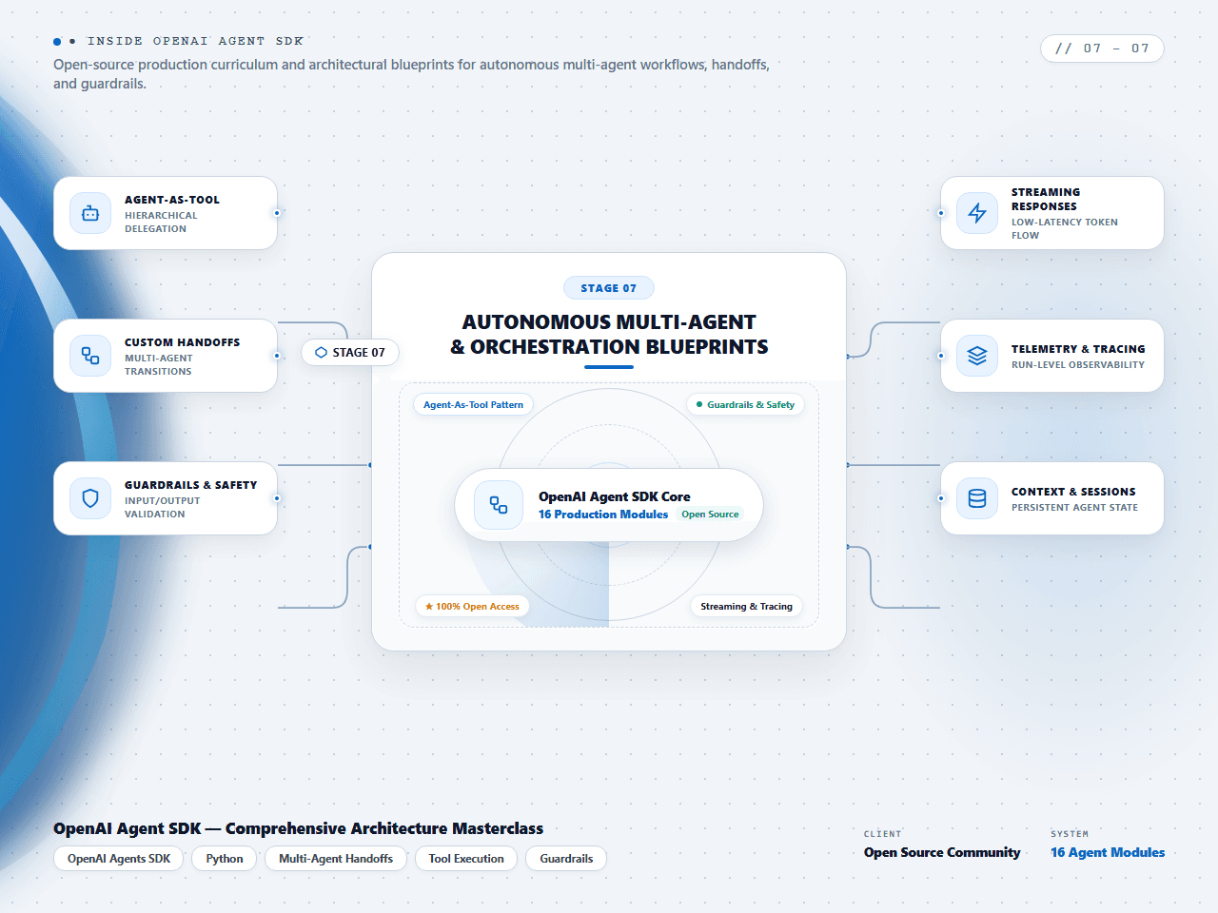This screenshot has width=1218, height=913.
Task: Open the Agent-As-Tool card title
Action: pyautogui.click(x=172, y=200)
